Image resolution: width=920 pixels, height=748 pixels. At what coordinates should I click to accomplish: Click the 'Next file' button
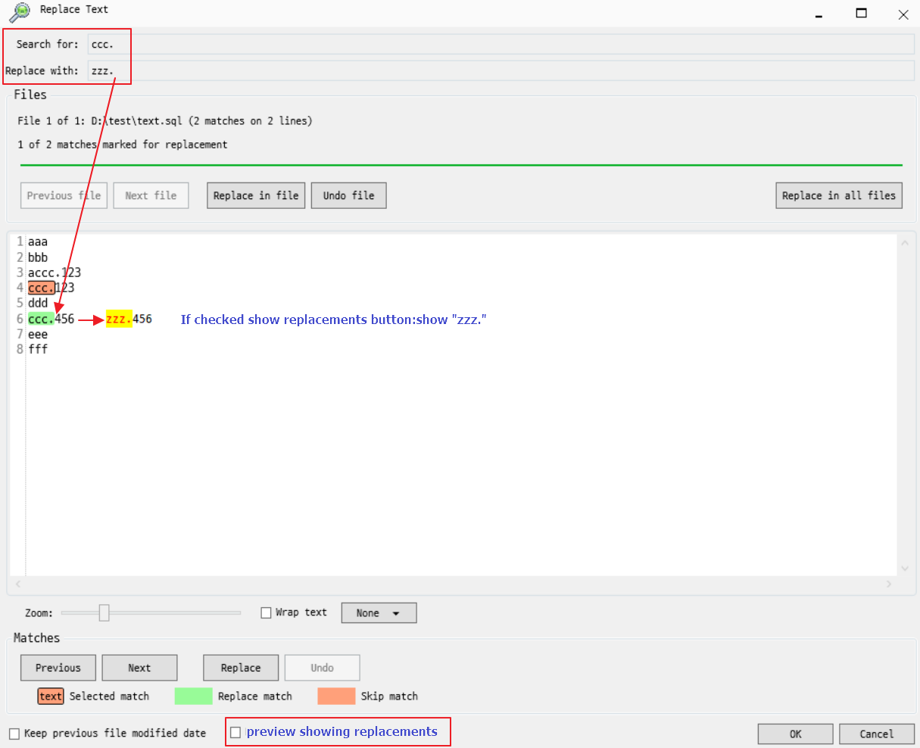(151, 195)
